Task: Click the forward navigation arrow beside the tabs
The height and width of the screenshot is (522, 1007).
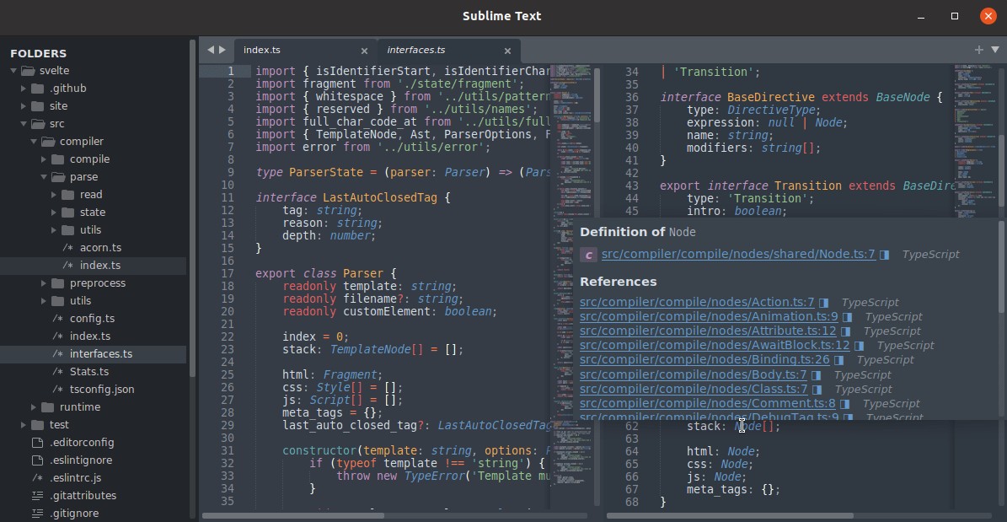Action: (x=222, y=50)
